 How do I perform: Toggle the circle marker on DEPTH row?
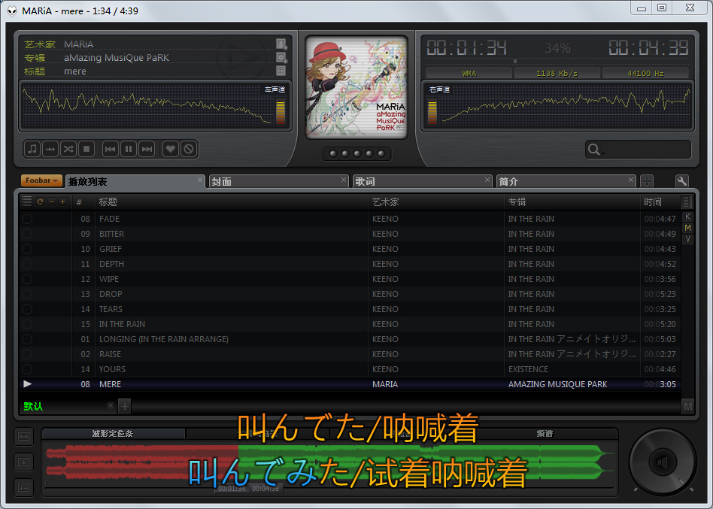tap(27, 264)
